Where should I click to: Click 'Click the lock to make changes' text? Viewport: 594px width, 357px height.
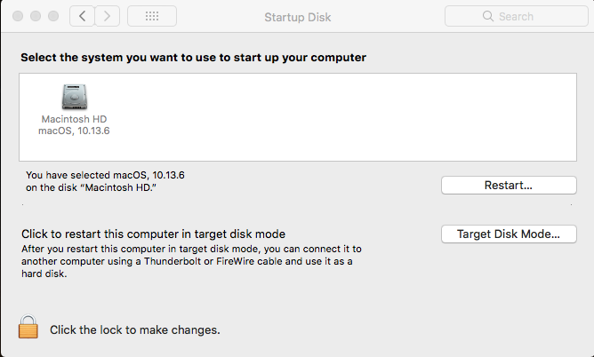pyautogui.click(x=135, y=329)
